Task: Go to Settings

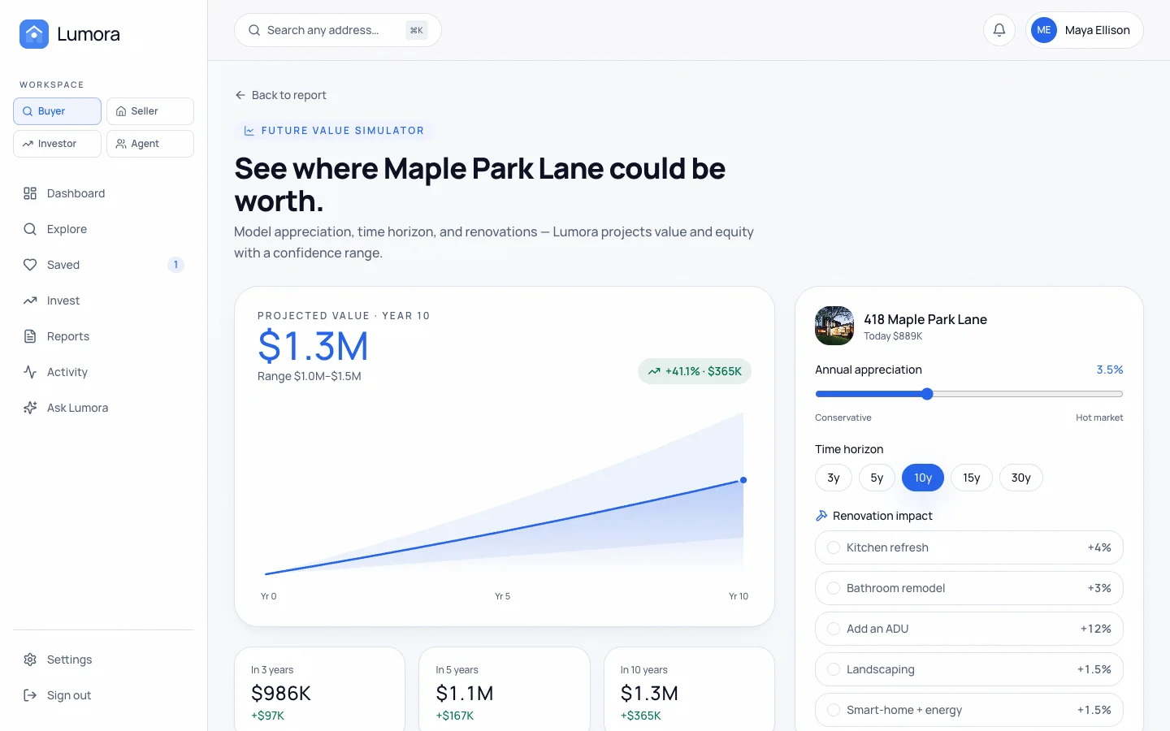Action: click(x=103, y=660)
